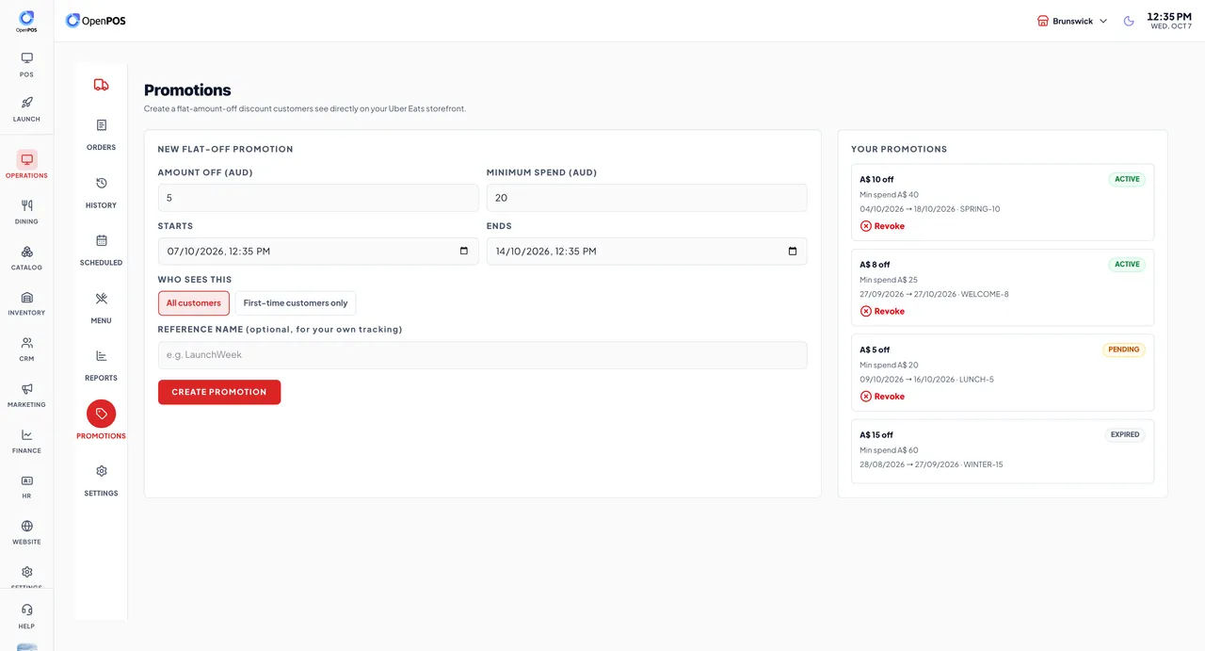Image resolution: width=1205 pixels, height=651 pixels.
Task: Revoke the A$ 8 off promotion
Action: point(882,311)
